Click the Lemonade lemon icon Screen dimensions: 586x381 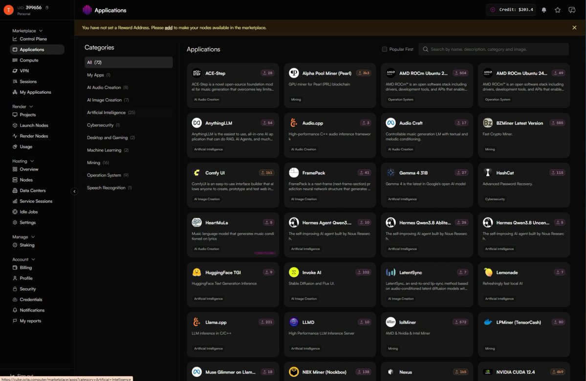click(x=488, y=272)
